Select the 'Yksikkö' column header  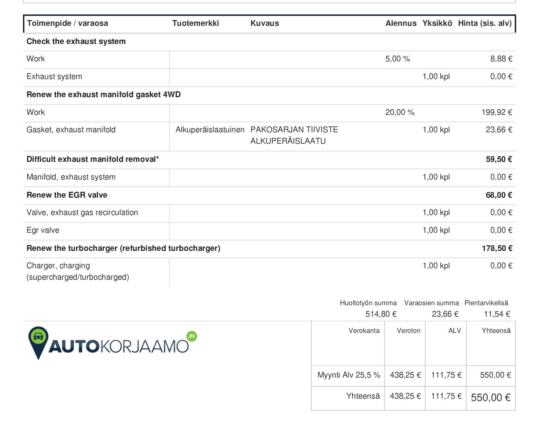coord(437,23)
